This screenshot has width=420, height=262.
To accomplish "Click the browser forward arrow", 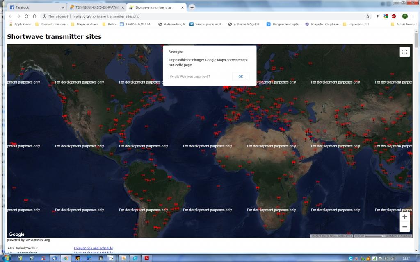I will pyautogui.click(x=18, y=16).
